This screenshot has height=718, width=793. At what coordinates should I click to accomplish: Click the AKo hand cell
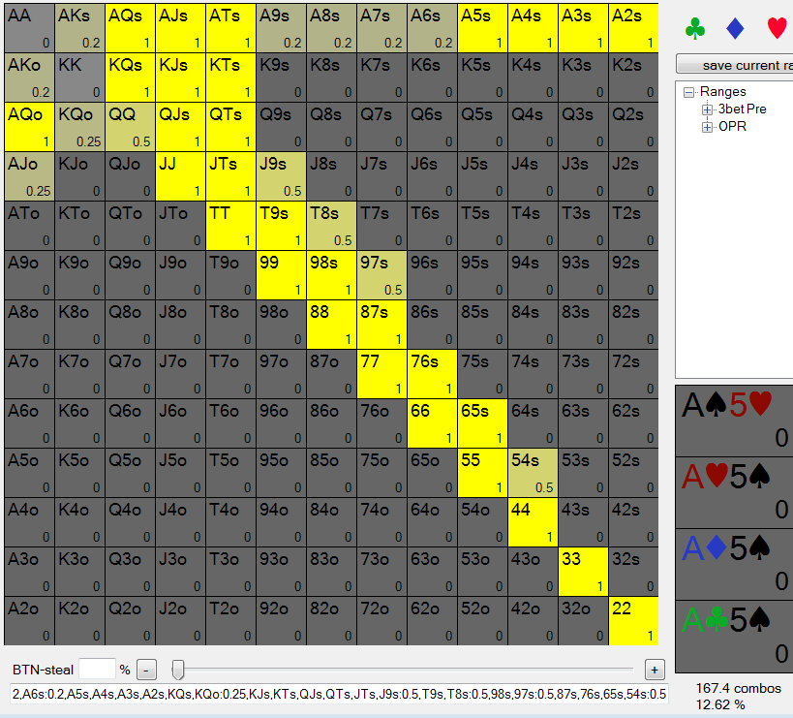point(29,78)
